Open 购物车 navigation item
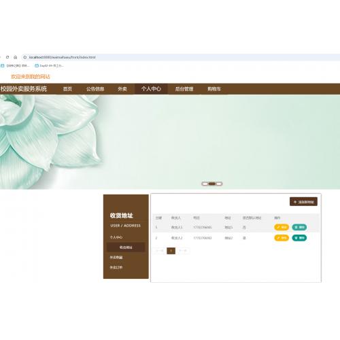Viewport: 340px width, 340px height. 214,89
